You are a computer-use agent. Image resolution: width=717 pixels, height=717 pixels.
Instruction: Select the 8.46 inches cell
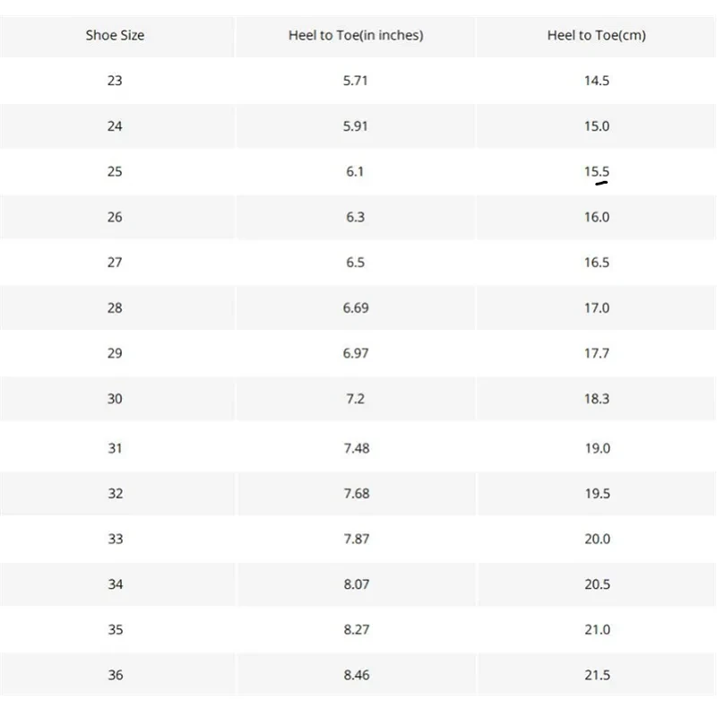tap(356, 675)
